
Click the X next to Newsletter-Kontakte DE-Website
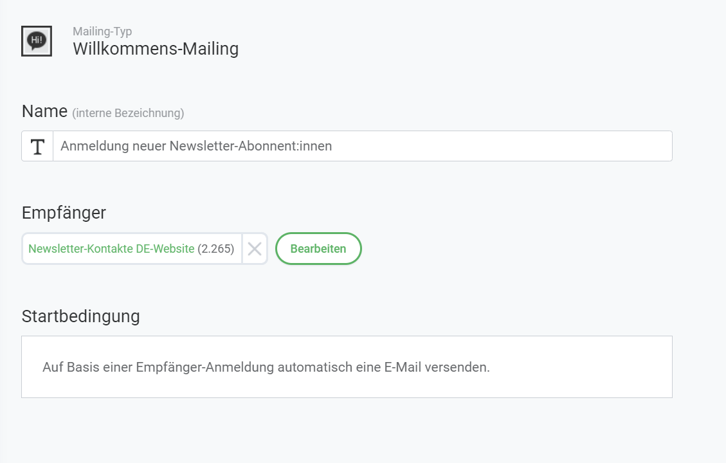253,248
